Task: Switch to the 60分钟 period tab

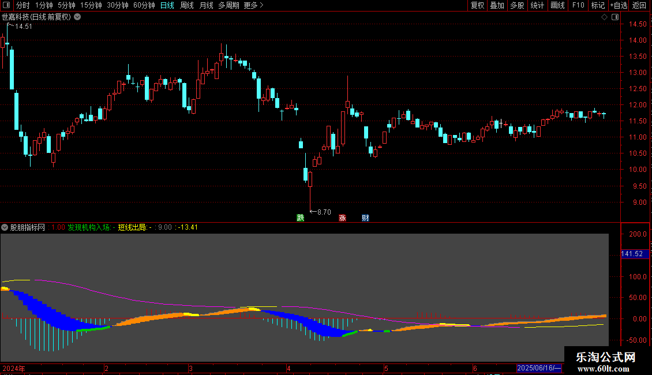Action: click(x=144, y=5)
